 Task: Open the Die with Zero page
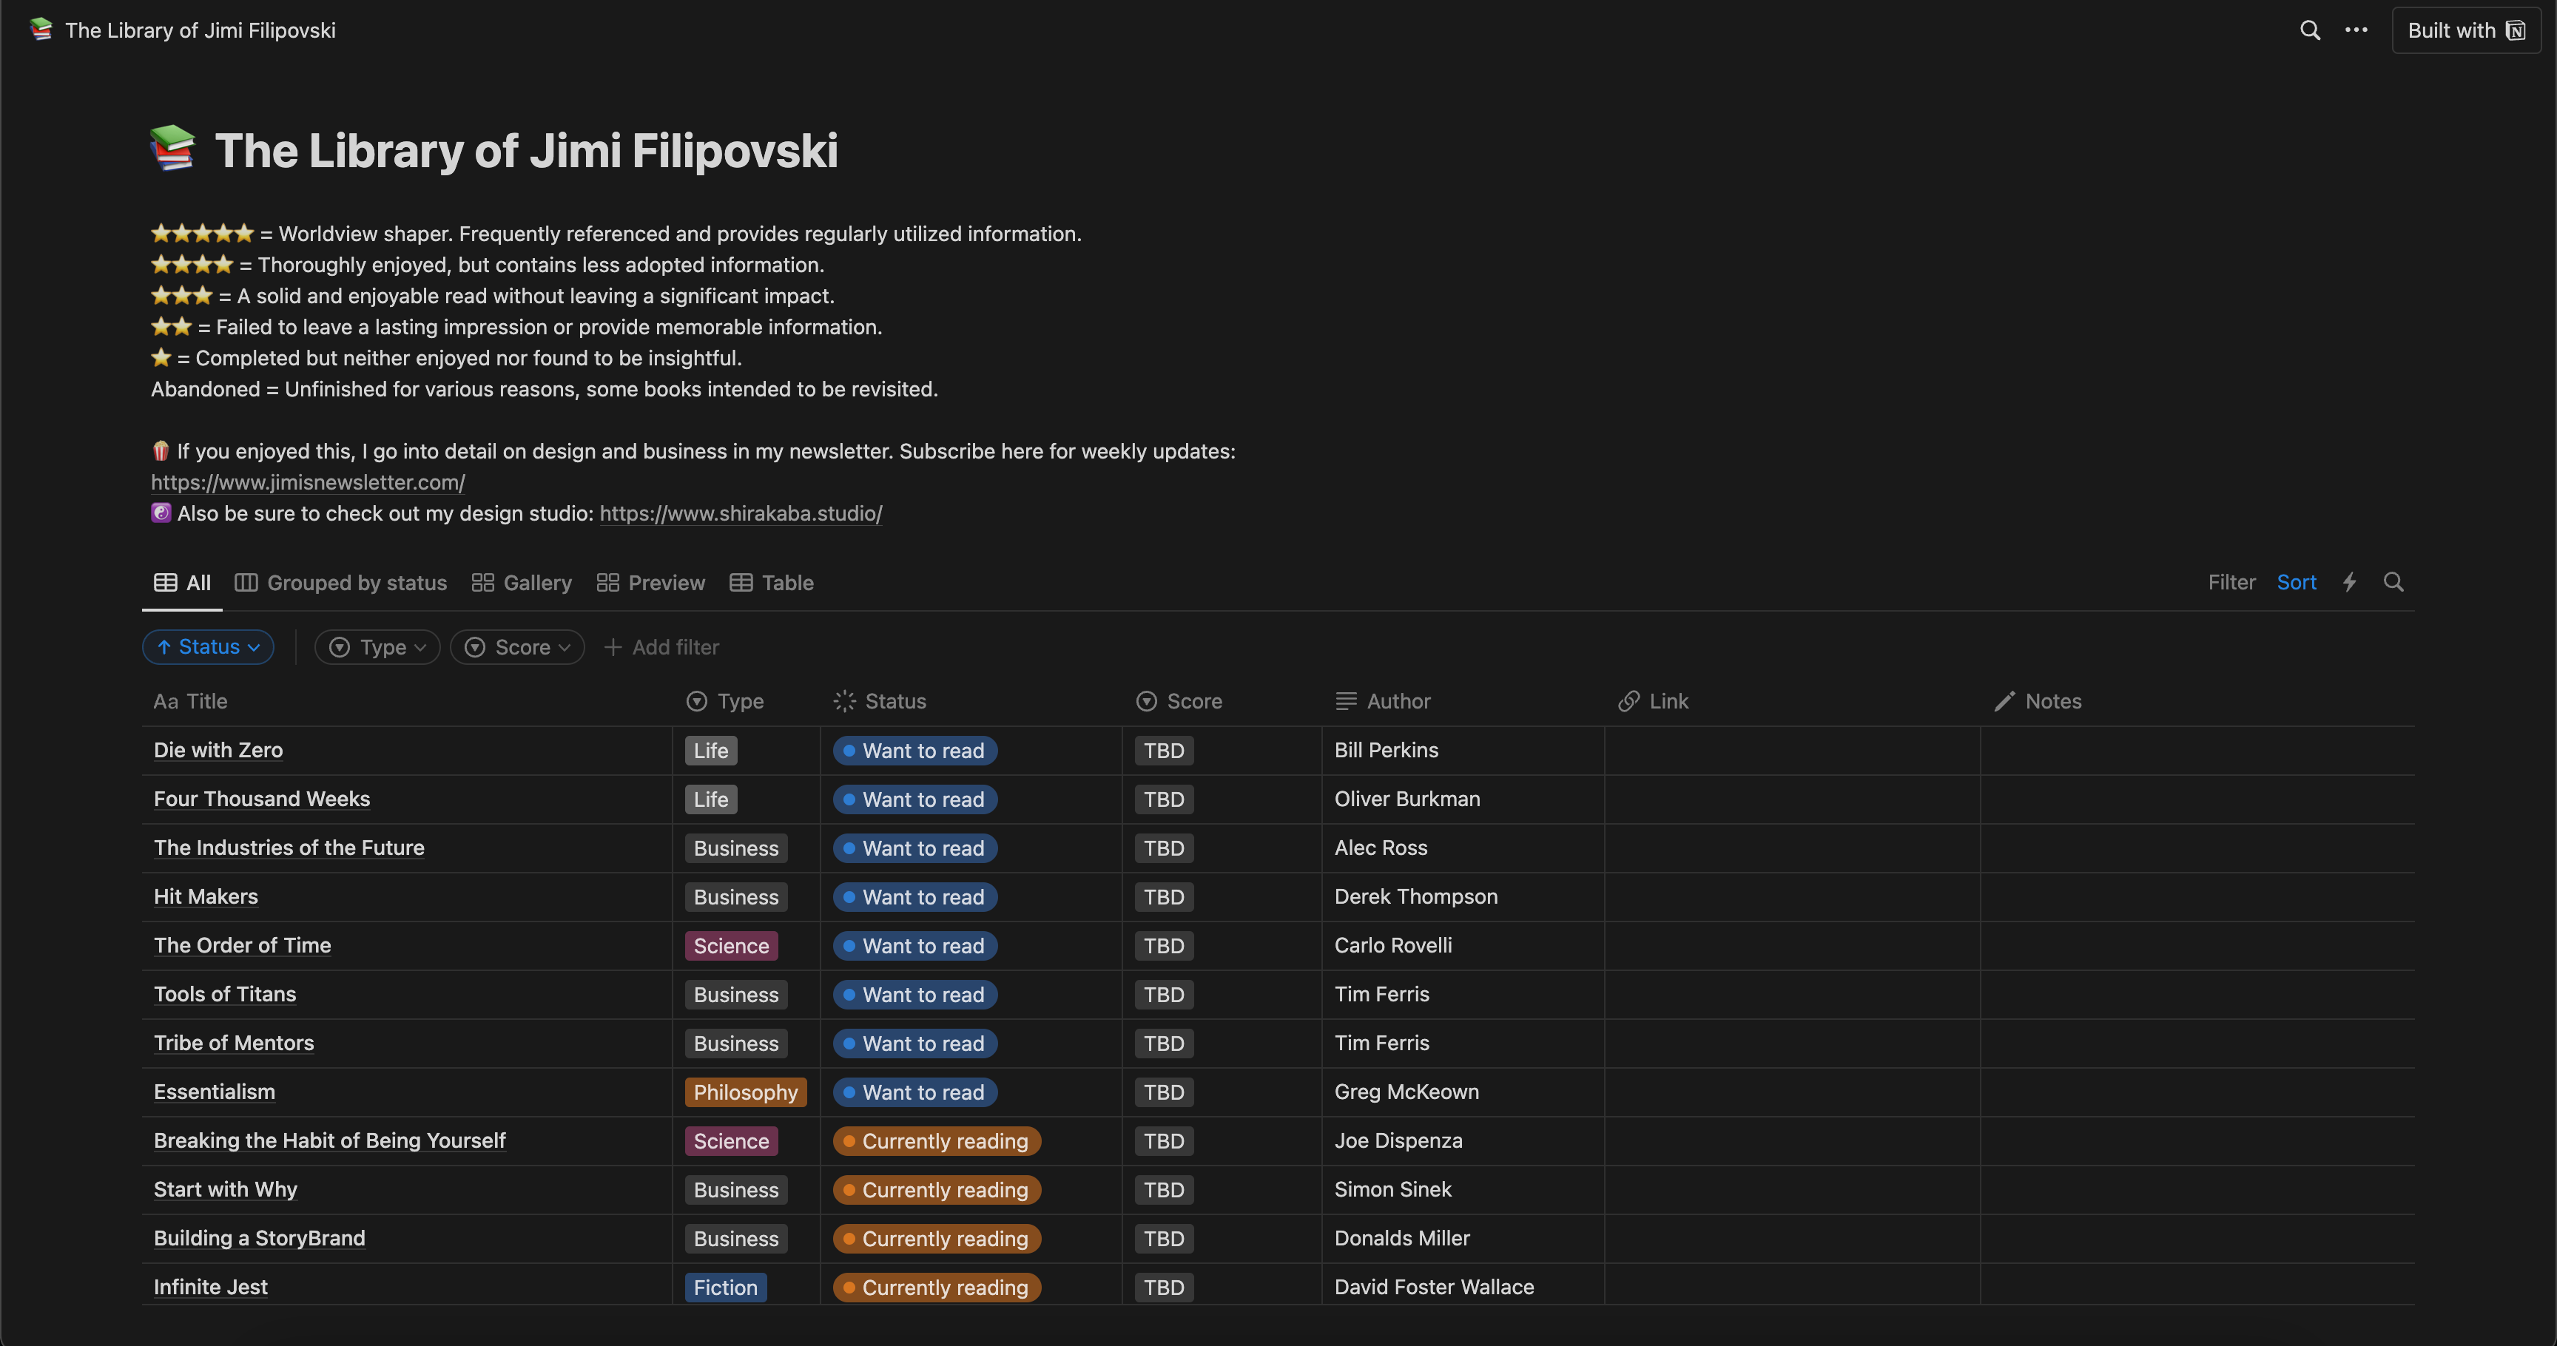[218, 751]
